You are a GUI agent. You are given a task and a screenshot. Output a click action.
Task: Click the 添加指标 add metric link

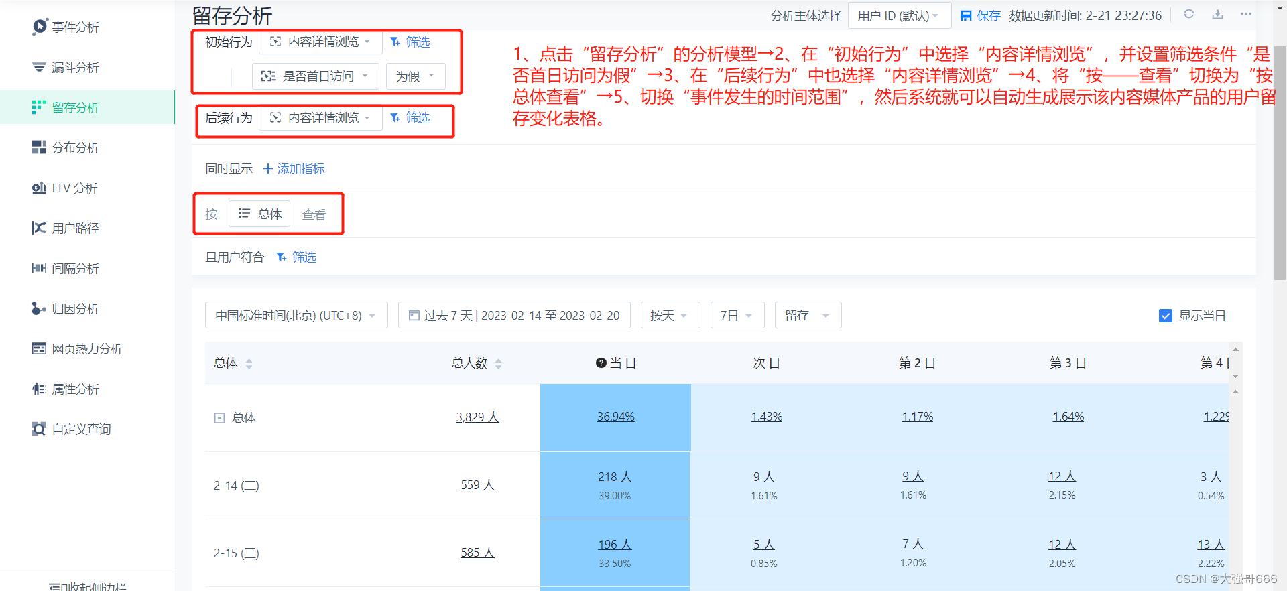[x=294, y=169]
